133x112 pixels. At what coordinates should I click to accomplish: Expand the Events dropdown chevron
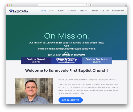[x=65, y=11]
